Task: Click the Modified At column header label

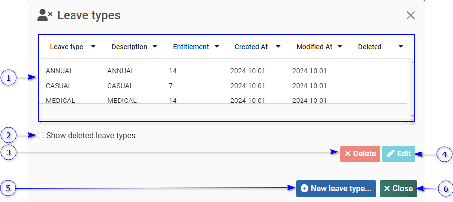Action: point(314,47)
